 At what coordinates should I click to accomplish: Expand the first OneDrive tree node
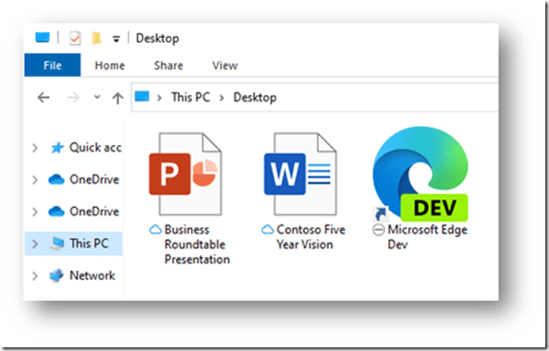pos(35,180)
